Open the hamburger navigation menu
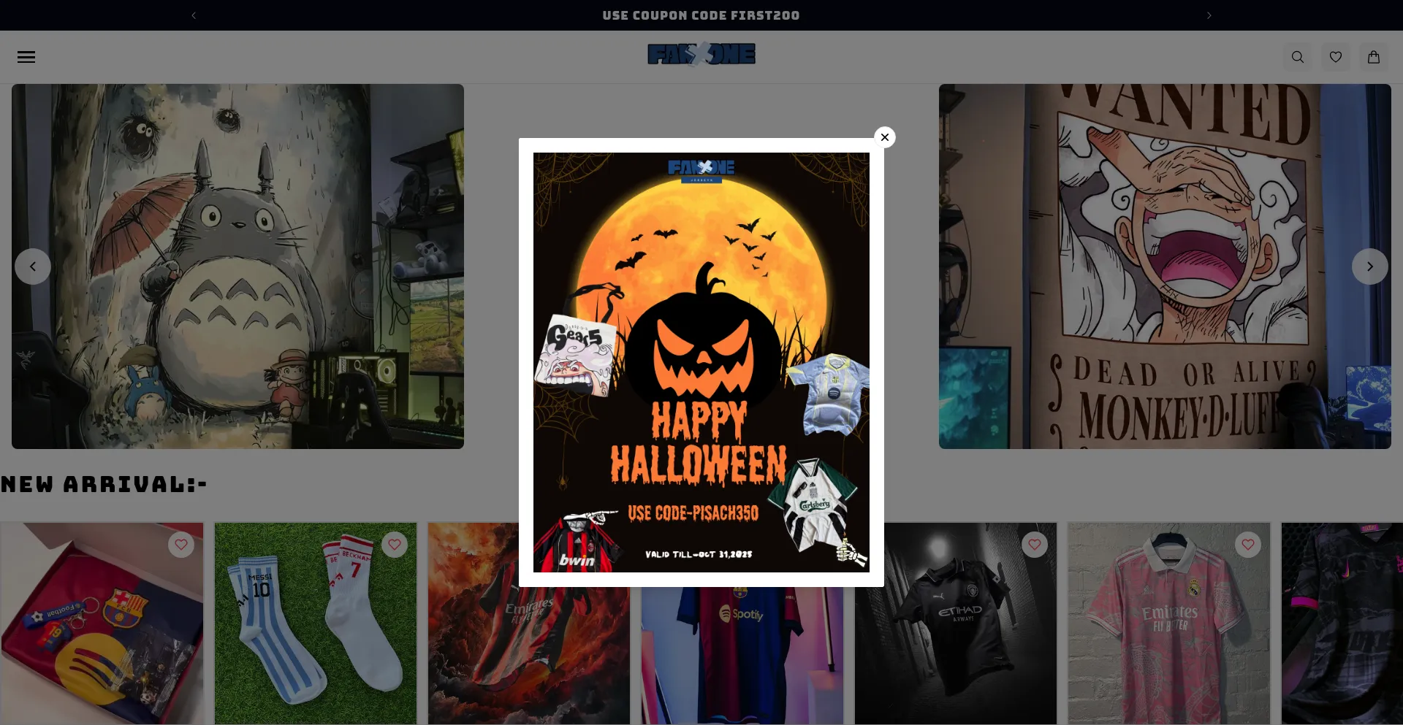Screen dimensions: 1403x725 point(26,57)
